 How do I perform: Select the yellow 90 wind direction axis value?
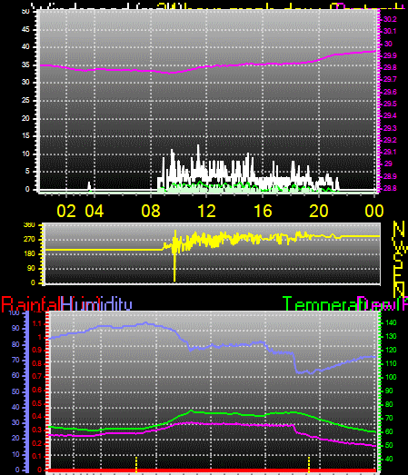coord(31,269)
